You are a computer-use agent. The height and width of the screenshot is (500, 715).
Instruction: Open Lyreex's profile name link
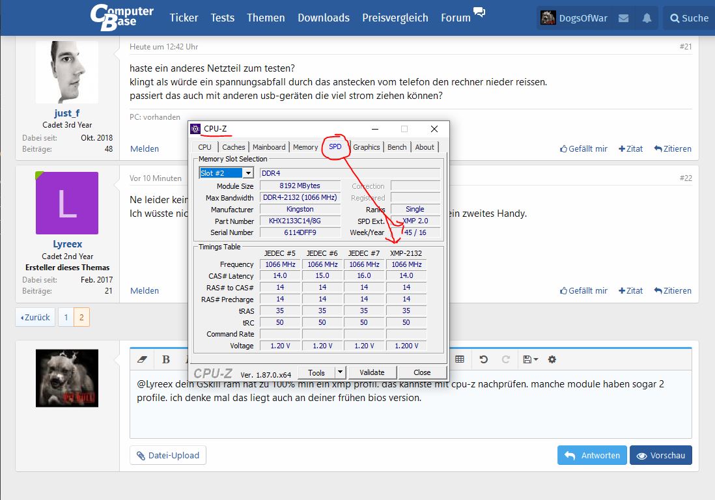[68, 244]
